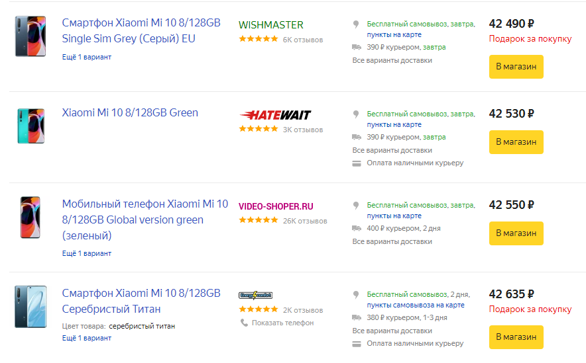Image resolution: width=586 pixels, height=363 pixels.
Task: Show Все варианты доставки for HATEWAIT offer
Action: tap(392, 151)
